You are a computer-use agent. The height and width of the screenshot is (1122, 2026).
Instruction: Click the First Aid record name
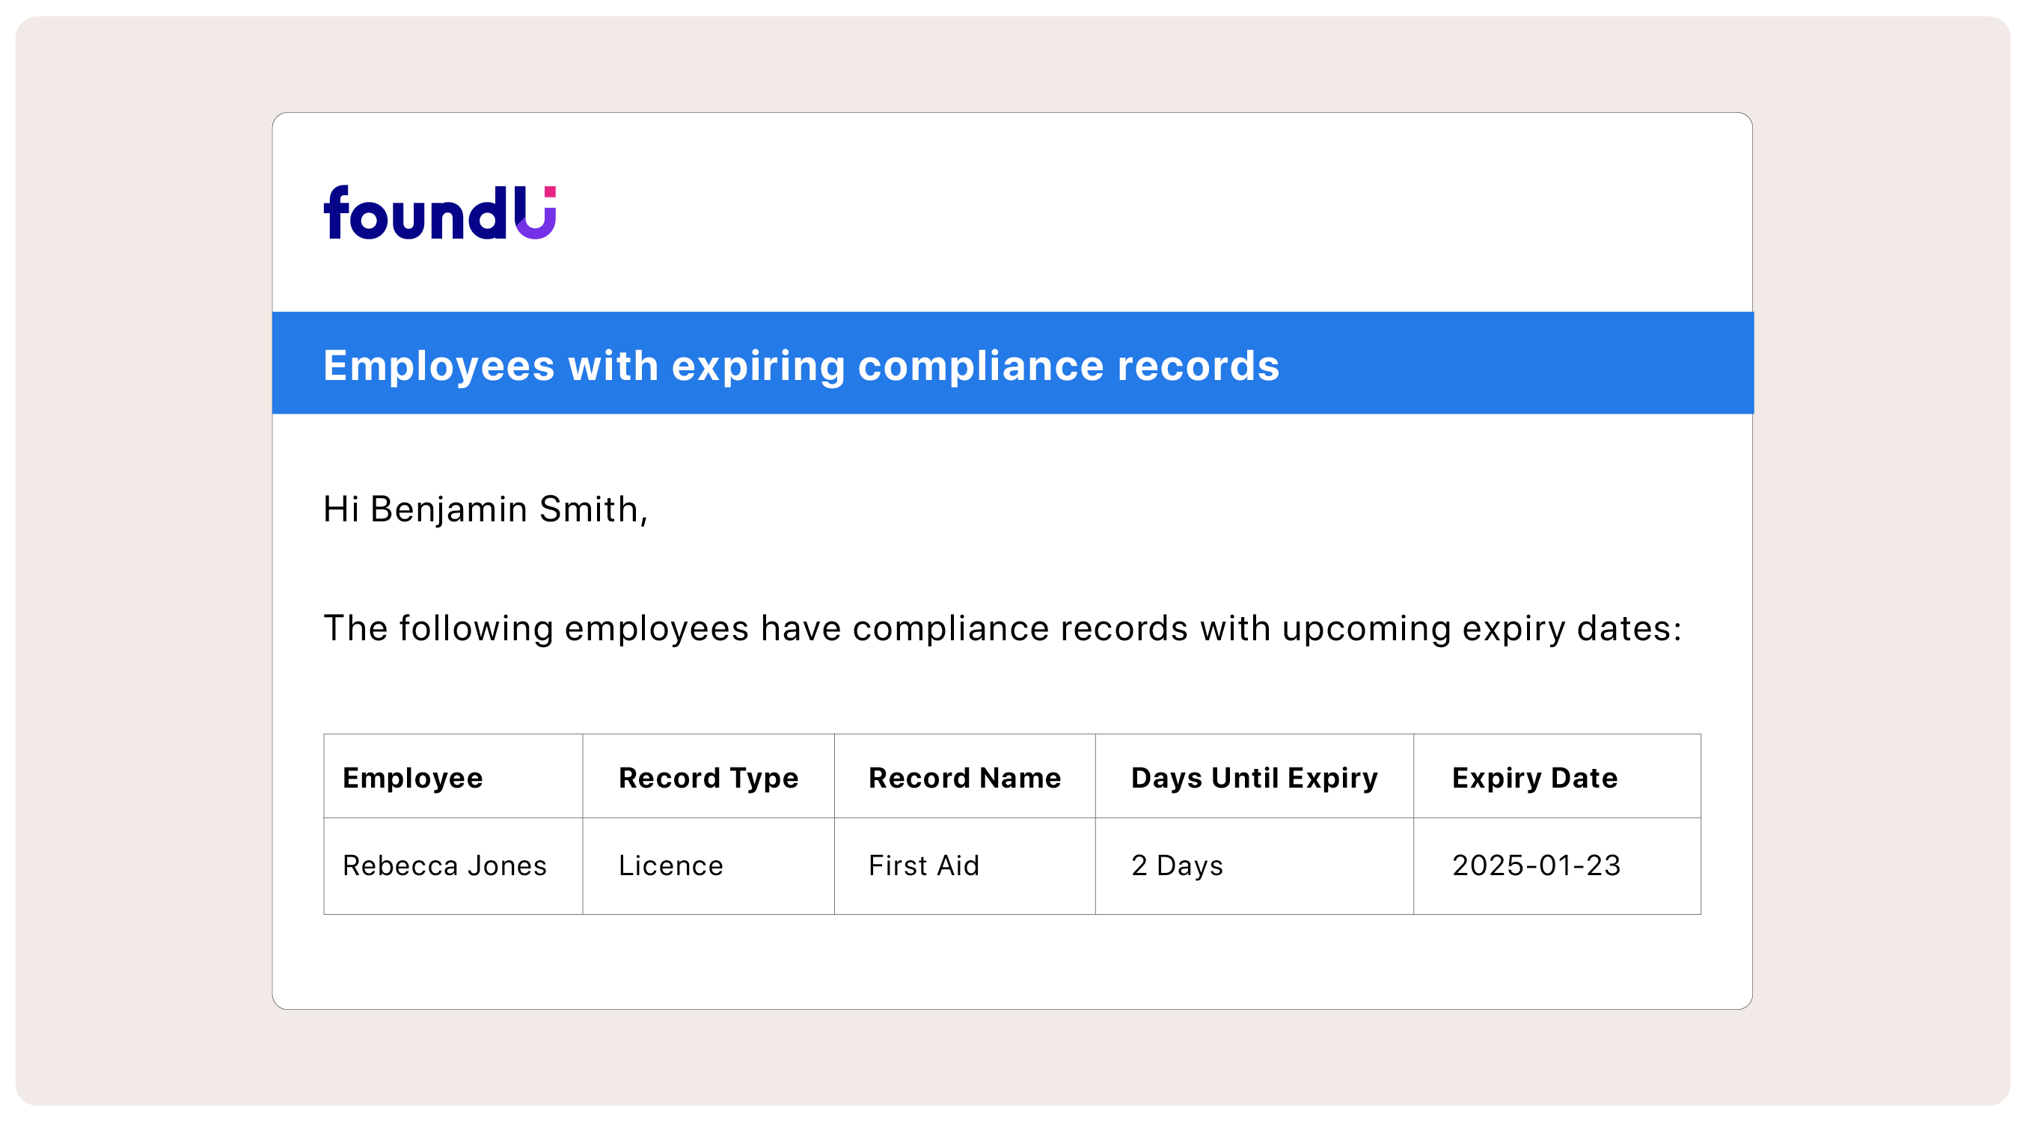coord(923,865)
